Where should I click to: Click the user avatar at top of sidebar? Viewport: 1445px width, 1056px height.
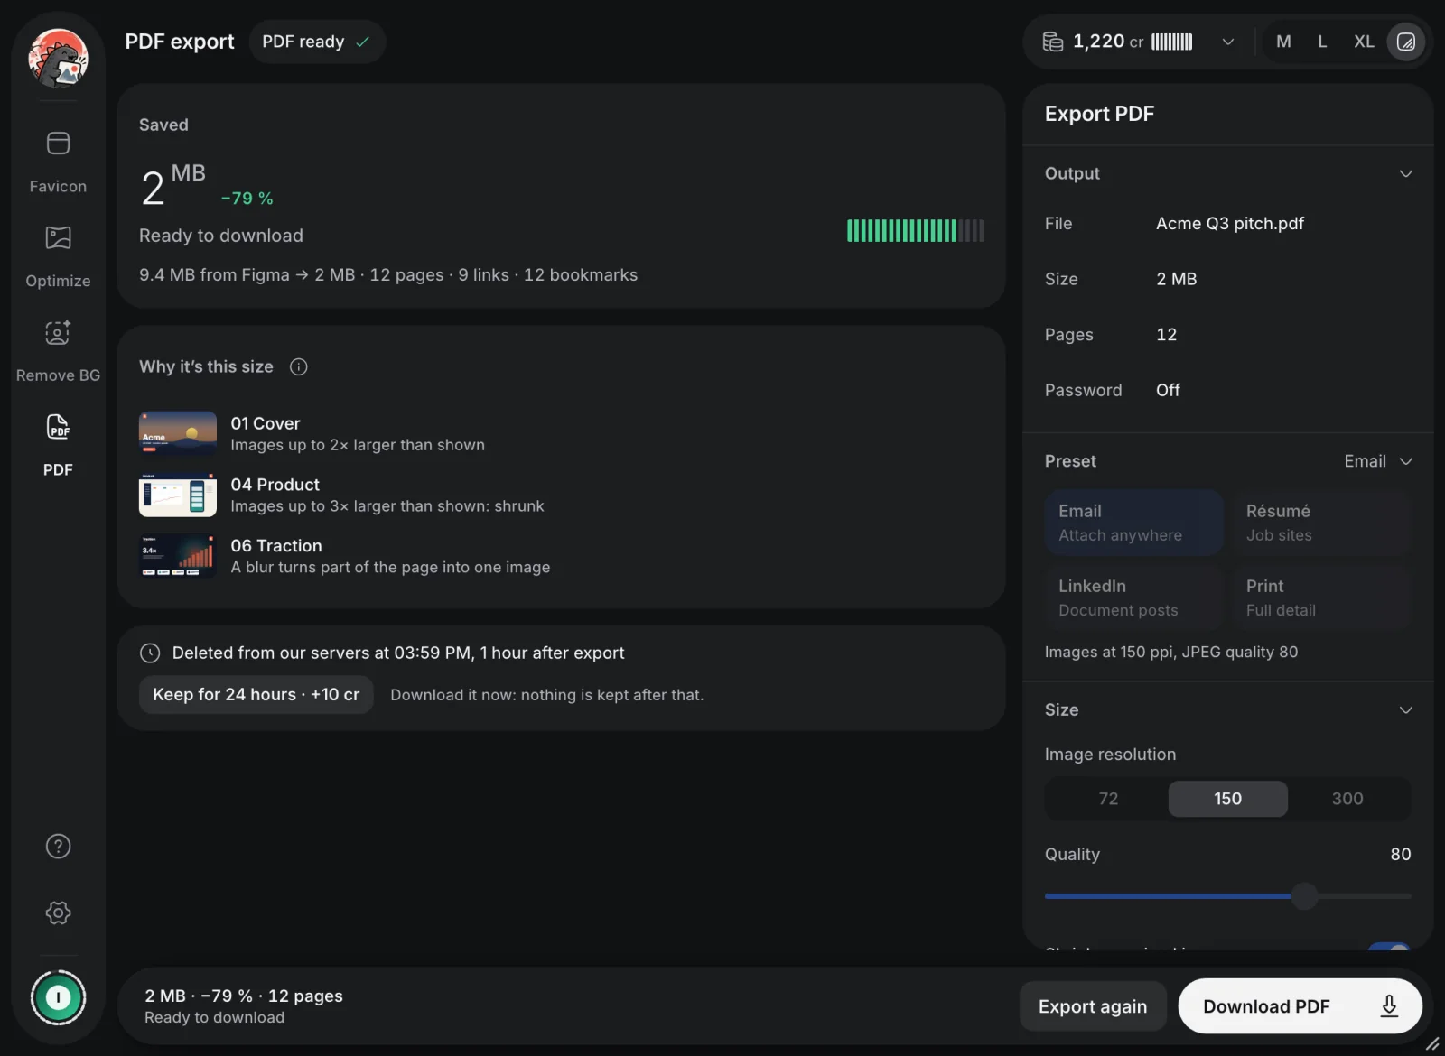[x=58, y=58]
